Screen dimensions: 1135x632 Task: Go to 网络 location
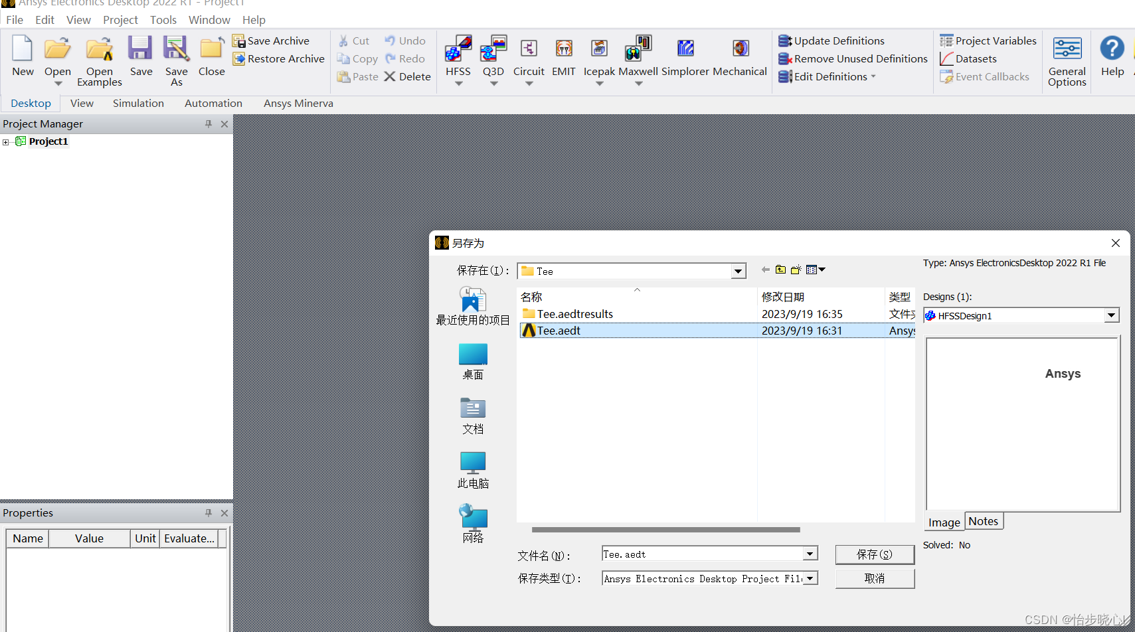(473, 524)
